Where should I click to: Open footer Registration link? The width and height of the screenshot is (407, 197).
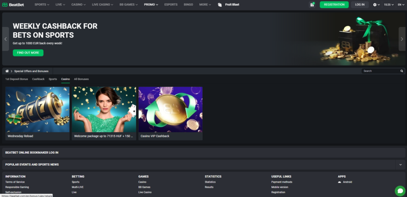pos(278,192)
